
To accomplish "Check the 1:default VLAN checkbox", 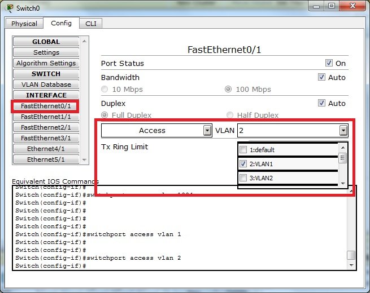I will 243,150.
